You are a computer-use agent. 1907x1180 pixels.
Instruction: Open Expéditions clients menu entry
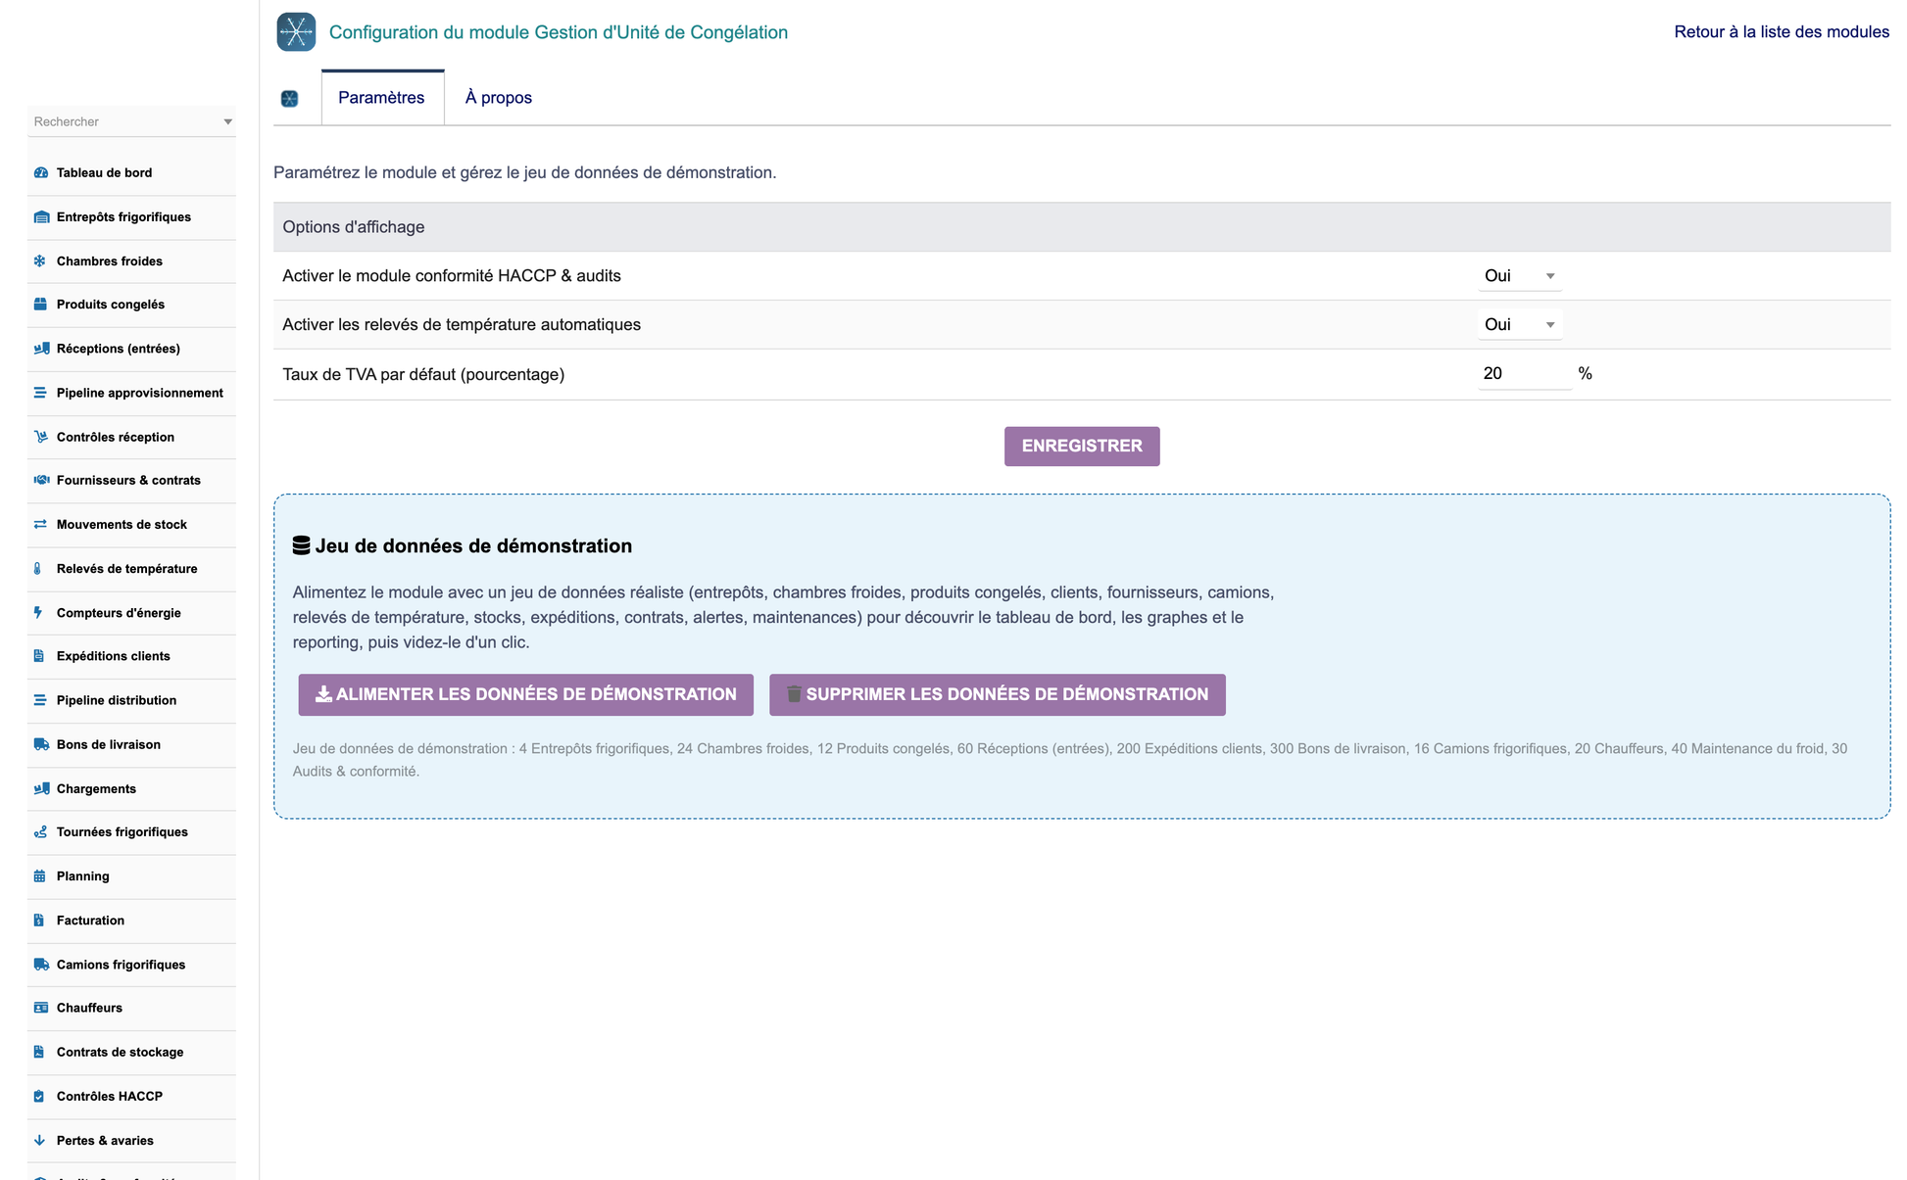pyautogui.click(x=113, y=656)
